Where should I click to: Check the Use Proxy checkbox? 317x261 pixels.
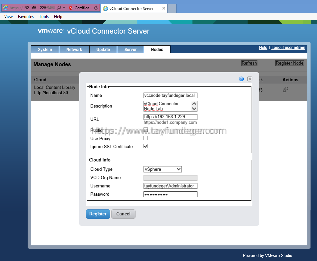[146, 138]
